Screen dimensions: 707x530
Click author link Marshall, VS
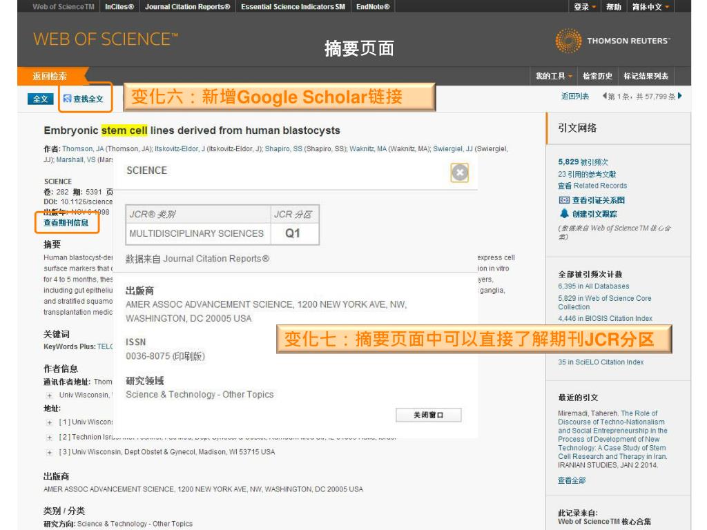[x=76, y=159]
